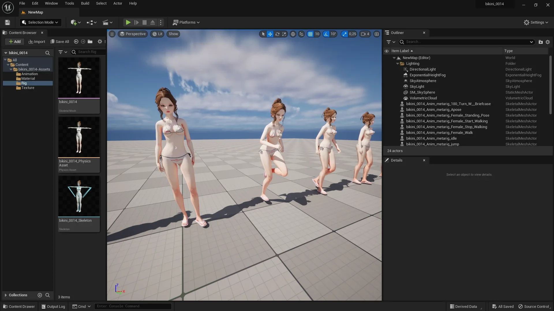Collapse the Lighting folder in Outliner
Screen dimensions: 554x311
point(398,64)
